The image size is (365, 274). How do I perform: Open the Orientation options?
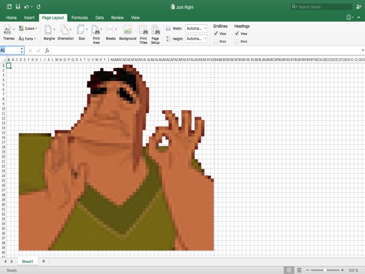65,30
